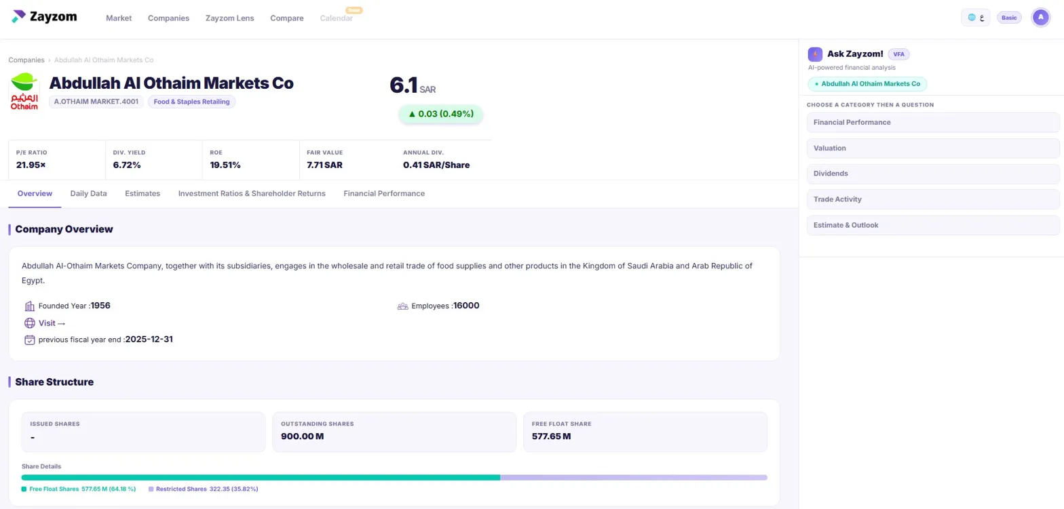
Task: Click the Founded Year building icon
Action: 30,306
